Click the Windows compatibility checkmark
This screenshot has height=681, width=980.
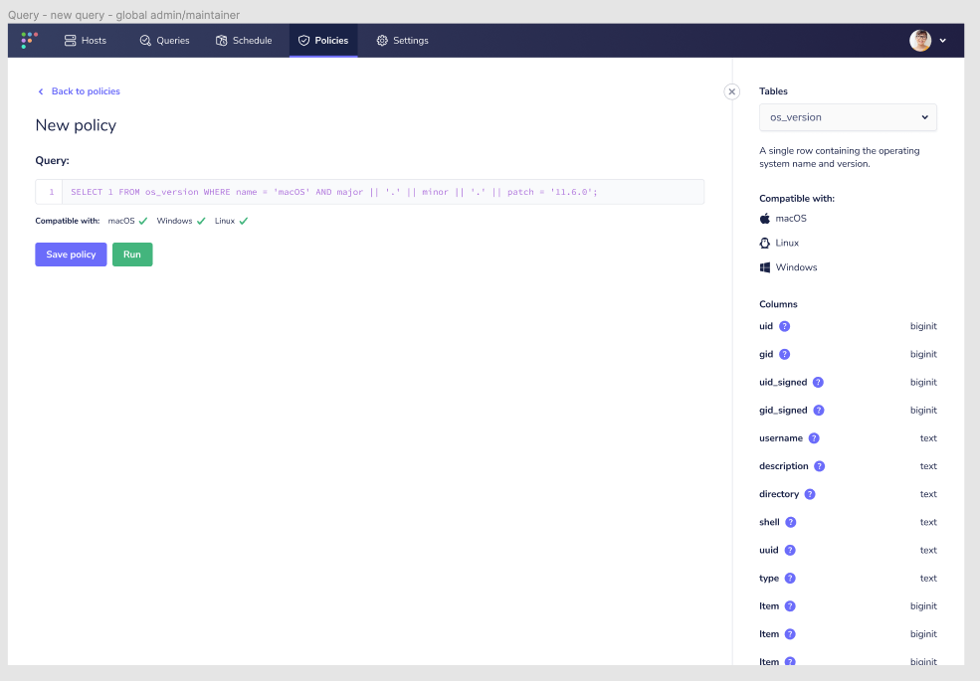200,220
